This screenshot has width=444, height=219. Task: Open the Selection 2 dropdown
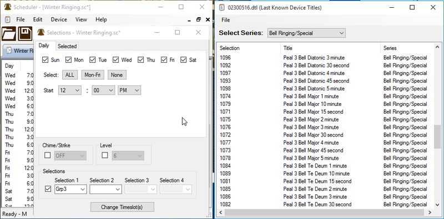[105, 189]
